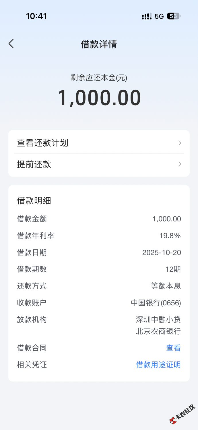Expand the chevron beside 提前还款
Screen dimensions: 198x430
pos(180,164)
